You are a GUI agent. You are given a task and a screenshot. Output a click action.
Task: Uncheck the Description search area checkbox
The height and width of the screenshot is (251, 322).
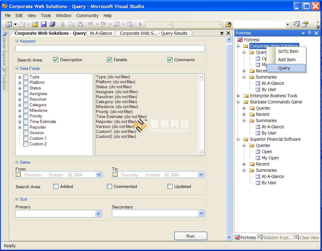[x=56, y=60]
